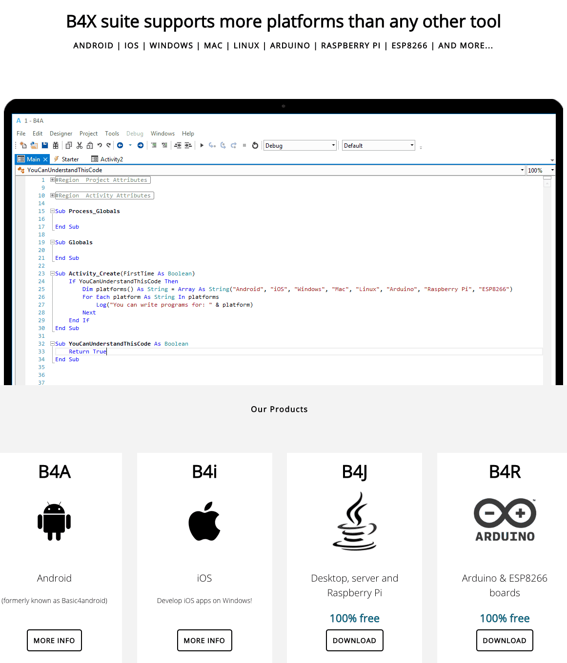Collapse Sub Activity_Create
The image size is (567, 663).
[52, 273]
